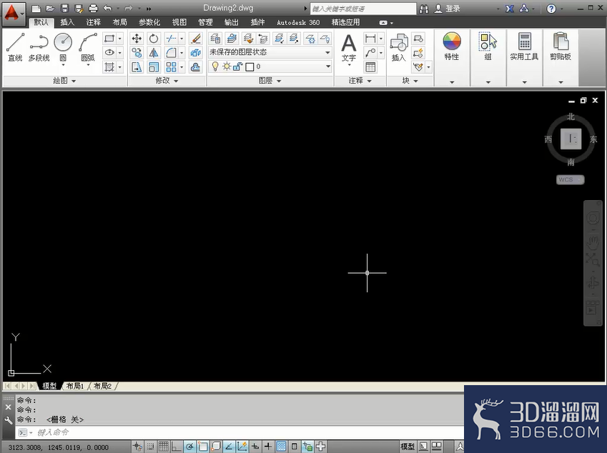
Task: Select the 直线 line tool
Action: click(15, 47)
